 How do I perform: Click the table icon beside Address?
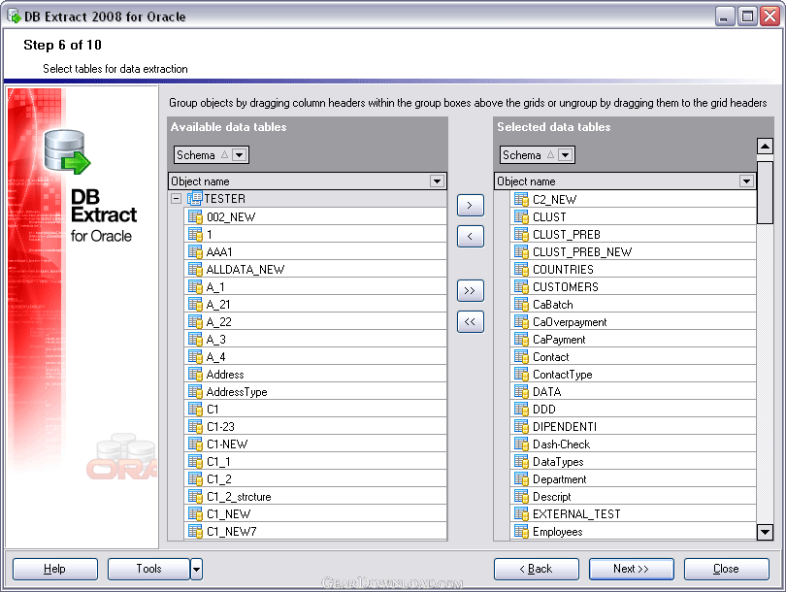(x=195, y=374)
